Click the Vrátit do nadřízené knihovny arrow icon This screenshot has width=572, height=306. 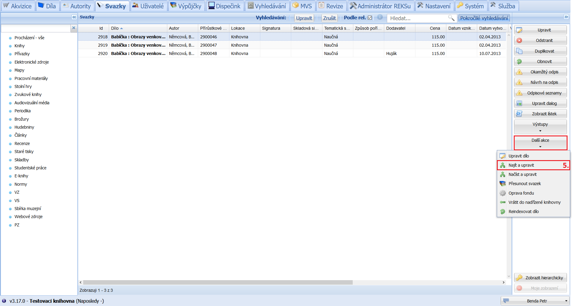503,202
